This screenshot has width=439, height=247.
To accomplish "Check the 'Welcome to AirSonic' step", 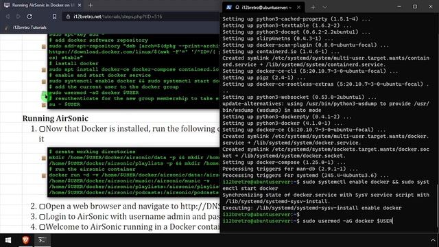I will [x=42, y=227].
